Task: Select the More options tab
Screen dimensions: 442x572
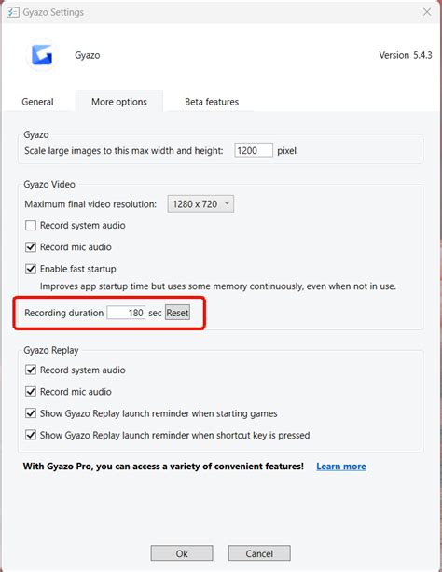Action: [x=119, y=102]
